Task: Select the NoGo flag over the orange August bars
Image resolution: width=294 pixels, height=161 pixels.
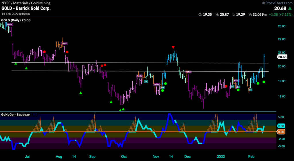Action: pos(64,44)
